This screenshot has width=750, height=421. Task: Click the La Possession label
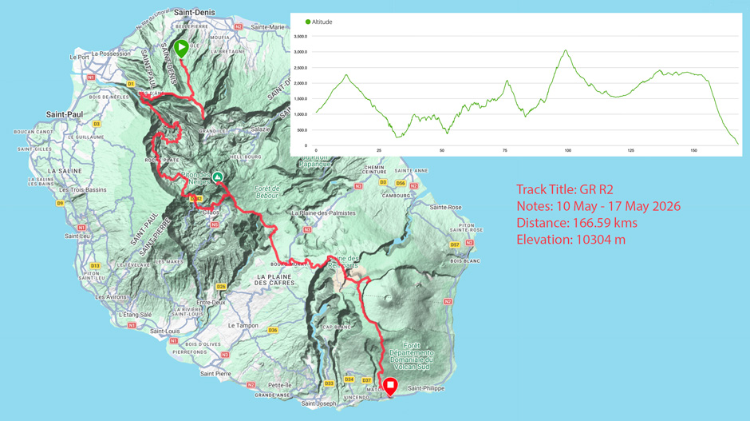point(111,54)
